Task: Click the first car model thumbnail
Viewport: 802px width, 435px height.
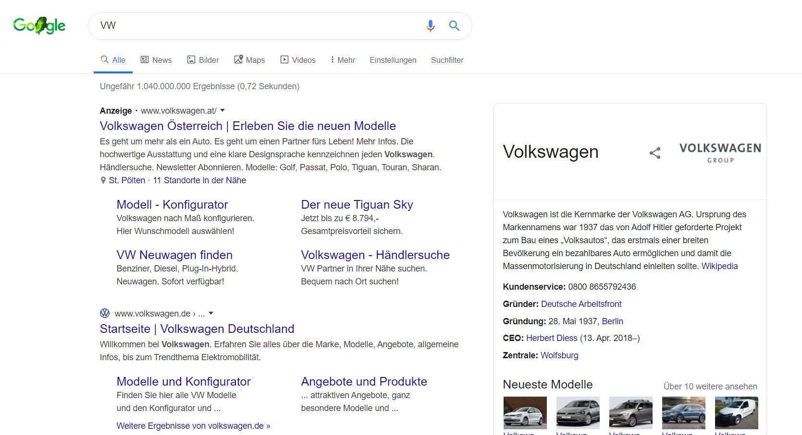Action: pyautogui.click(x=525, y=412)
